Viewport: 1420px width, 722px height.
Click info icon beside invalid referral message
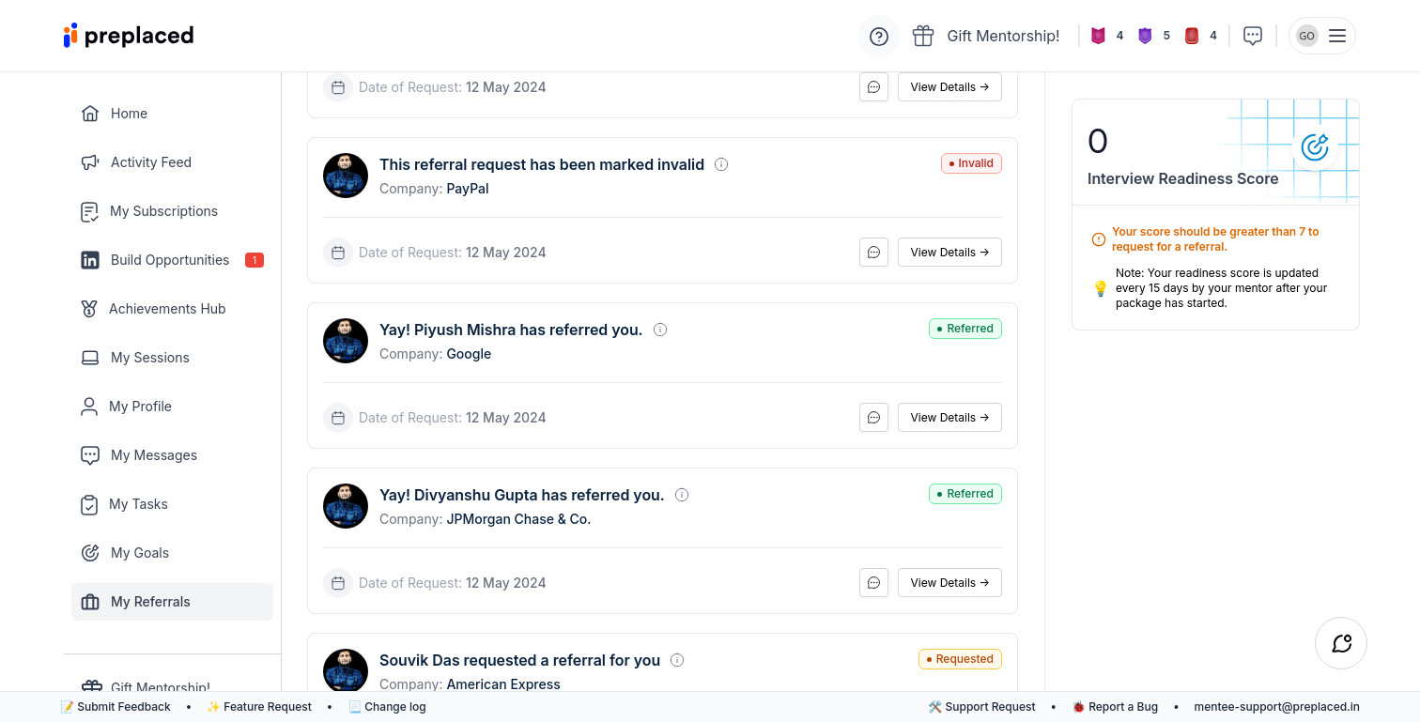pyautogui.click(x=721, y=164)
